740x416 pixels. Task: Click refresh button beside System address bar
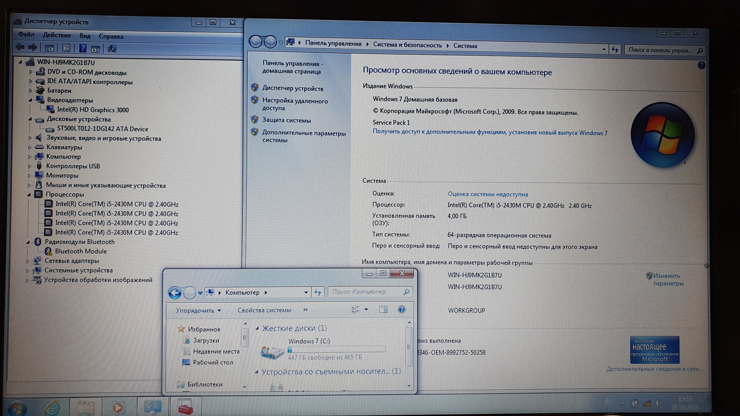point(615,49)
